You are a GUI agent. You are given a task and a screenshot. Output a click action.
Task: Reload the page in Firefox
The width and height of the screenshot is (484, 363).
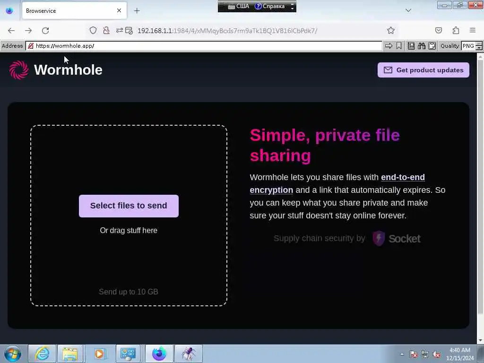tap(45, 31)
